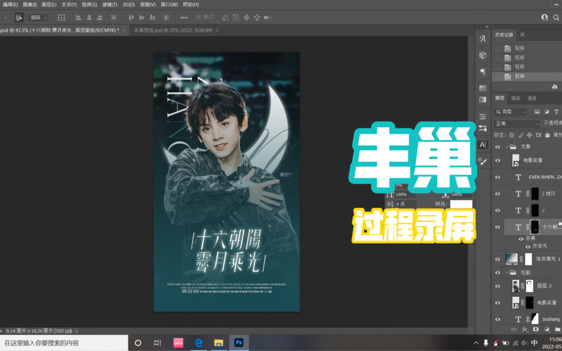Screen dimensions: 562x351
Task: Click Windows search input field
Action: [x=64, y=343]
